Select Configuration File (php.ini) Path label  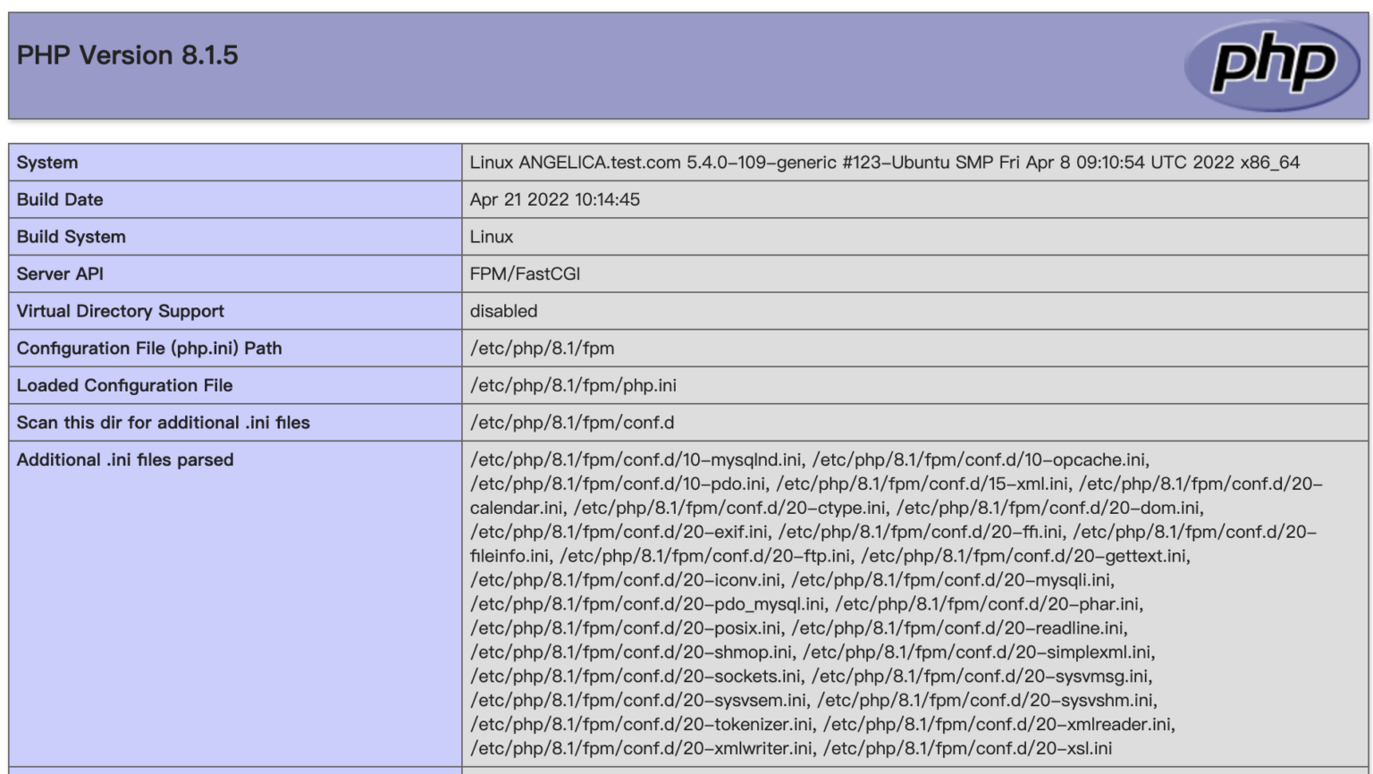tap(149, 349)
